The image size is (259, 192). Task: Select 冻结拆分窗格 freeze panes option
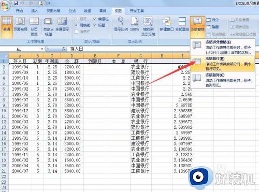tap(223, 47)
